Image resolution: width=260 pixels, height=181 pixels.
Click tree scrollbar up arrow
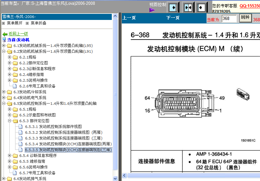(115, 16)
